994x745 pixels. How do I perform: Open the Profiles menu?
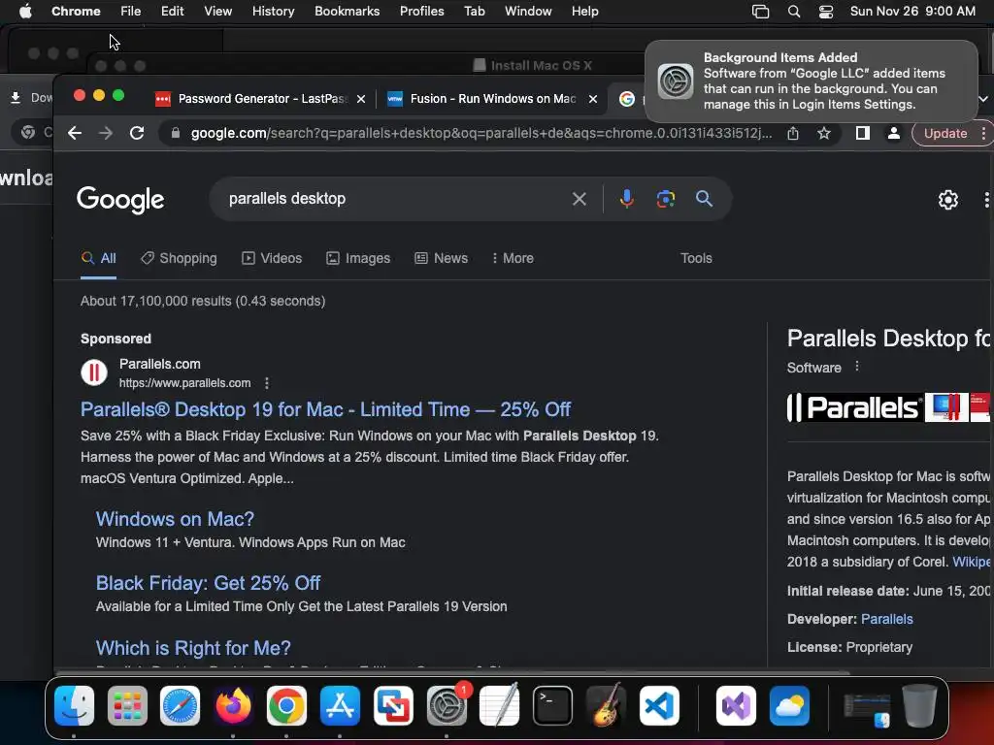(421, 12)
